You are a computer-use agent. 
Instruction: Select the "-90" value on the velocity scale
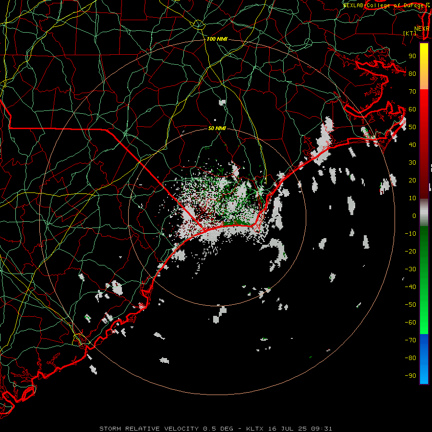[410, 376]
